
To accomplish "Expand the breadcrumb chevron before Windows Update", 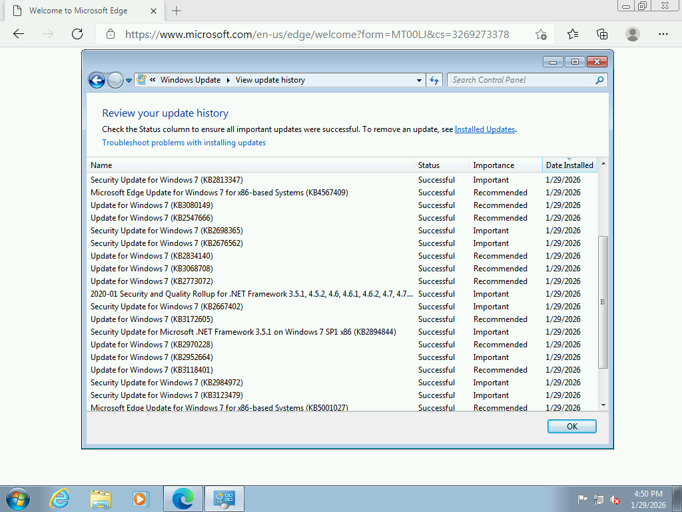I will pos(153,80).
